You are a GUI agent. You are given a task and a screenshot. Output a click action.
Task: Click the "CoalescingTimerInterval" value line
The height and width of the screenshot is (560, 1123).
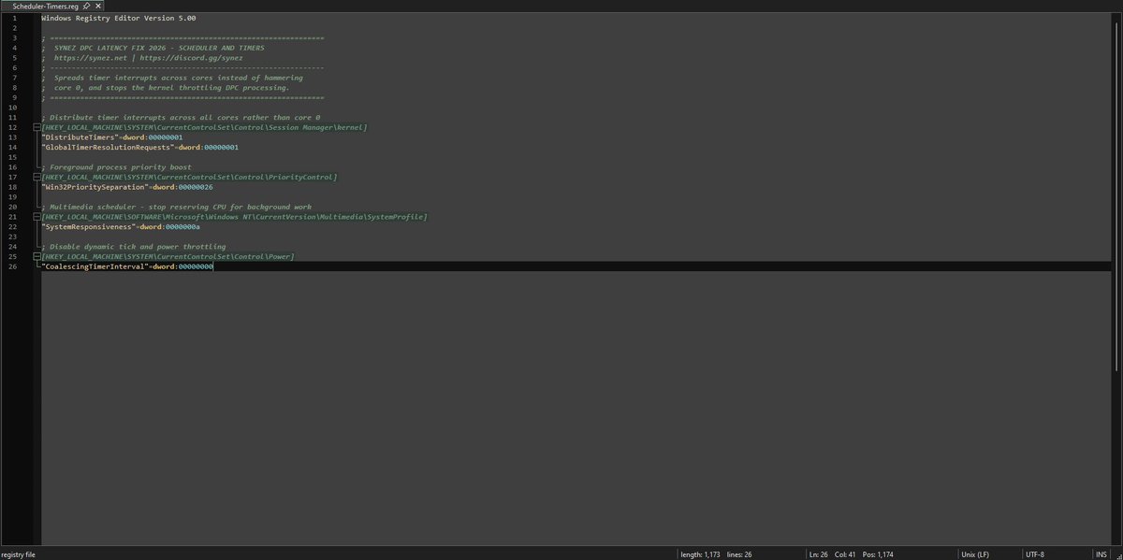[x=127, y=266]
